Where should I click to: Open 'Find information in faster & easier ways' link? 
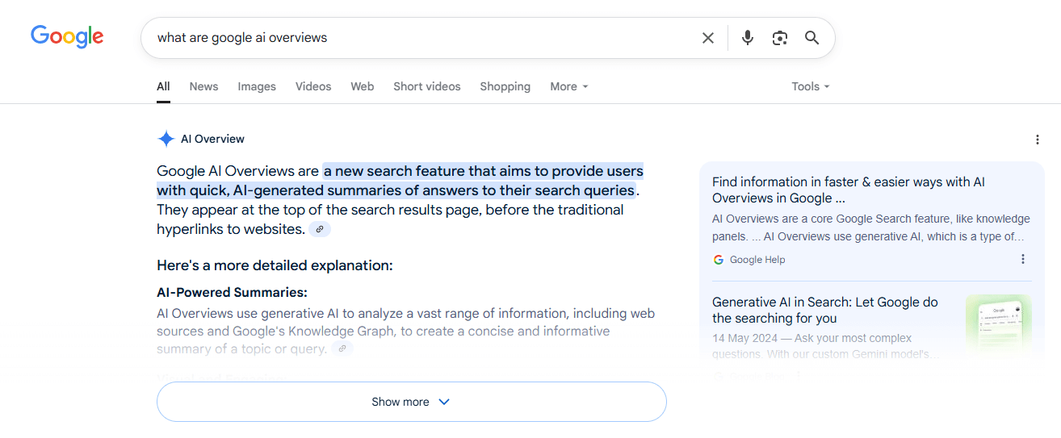(x=848, y=190)
